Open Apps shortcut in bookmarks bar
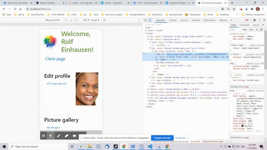This screenshot has height=150, width=267. [7, 15]
